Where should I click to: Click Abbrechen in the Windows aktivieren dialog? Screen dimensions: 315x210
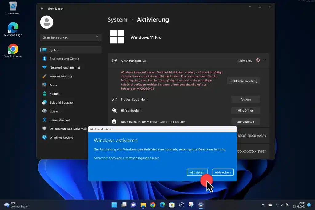[x=223, y=172]
